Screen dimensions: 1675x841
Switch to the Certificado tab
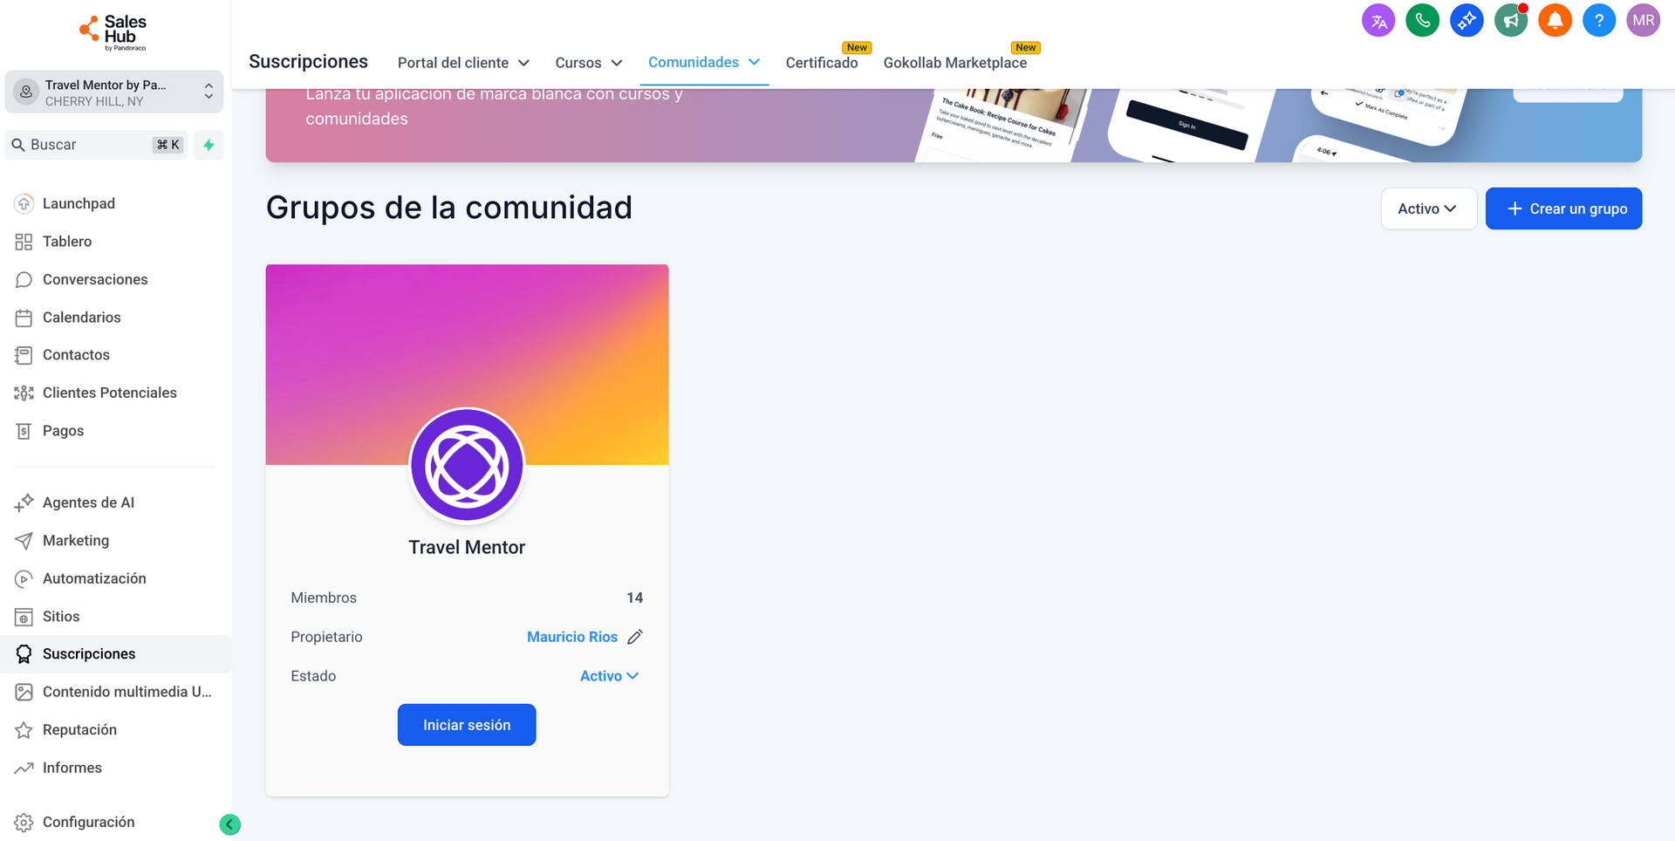pos(822,63)
